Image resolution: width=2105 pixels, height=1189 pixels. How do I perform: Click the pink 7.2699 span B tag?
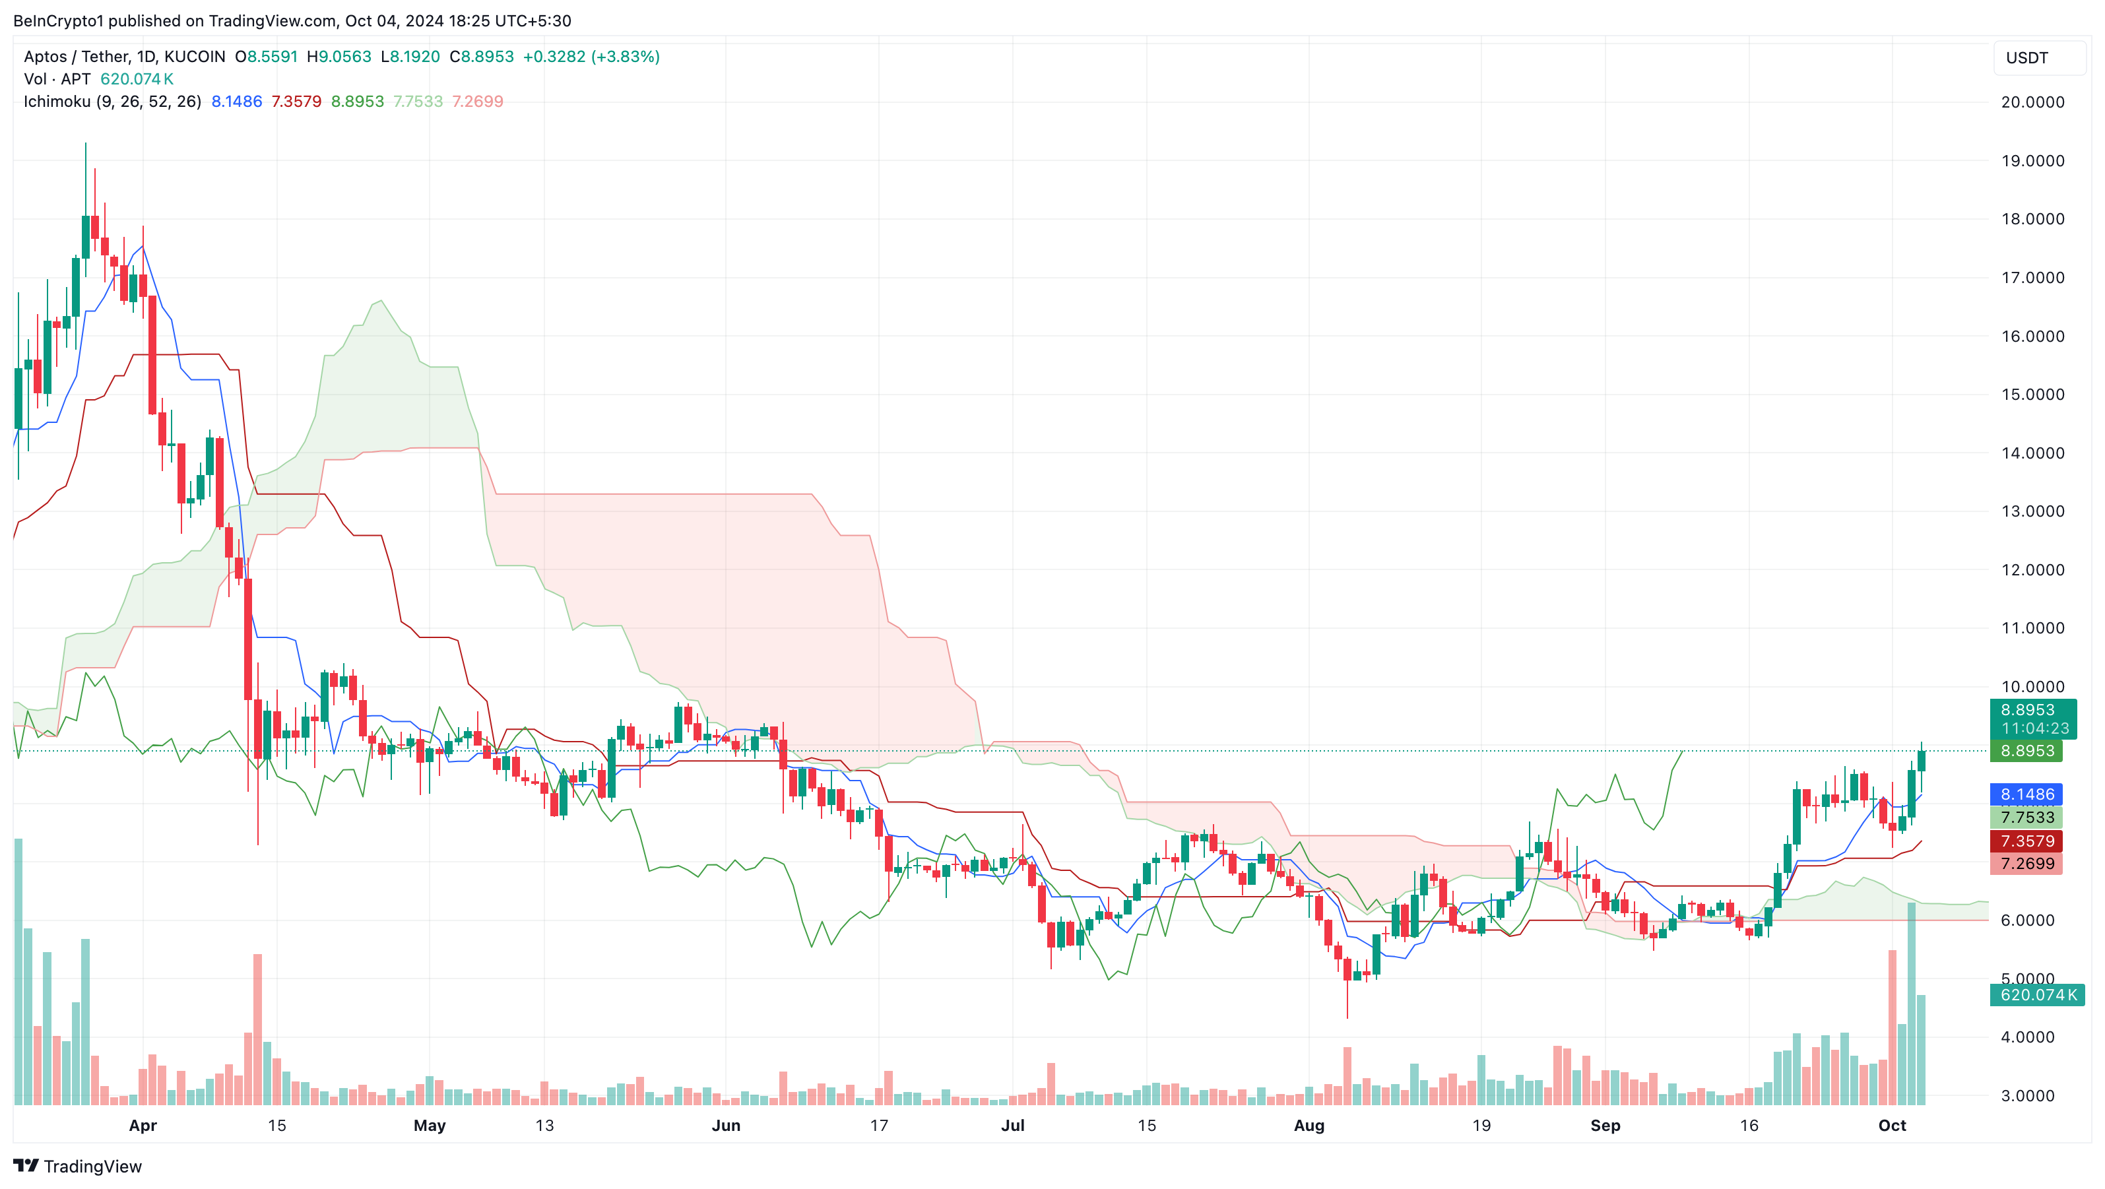2026,864
